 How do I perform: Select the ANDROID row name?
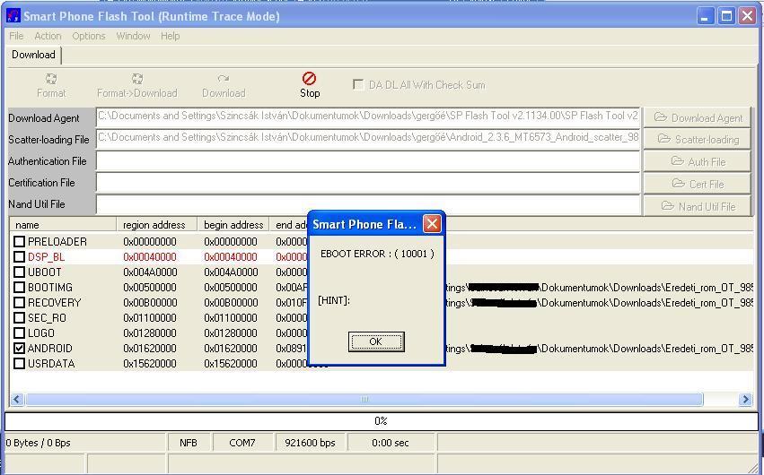coord(49,349)
